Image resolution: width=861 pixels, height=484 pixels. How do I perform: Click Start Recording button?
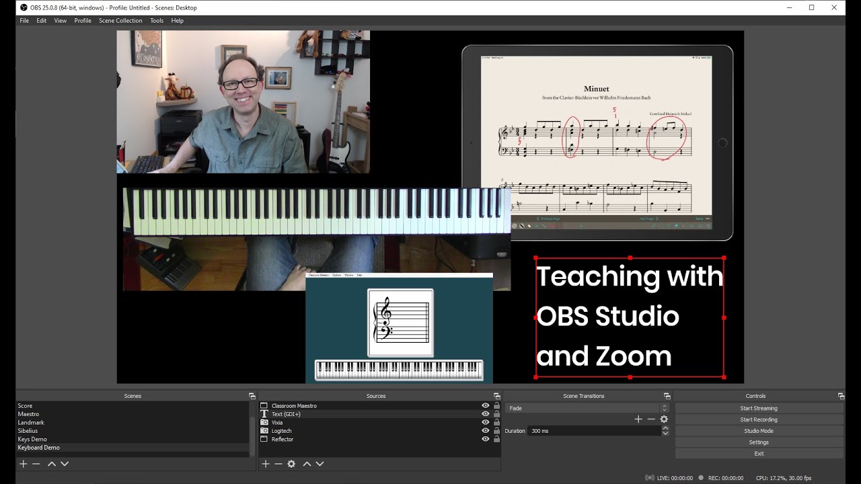759,419
